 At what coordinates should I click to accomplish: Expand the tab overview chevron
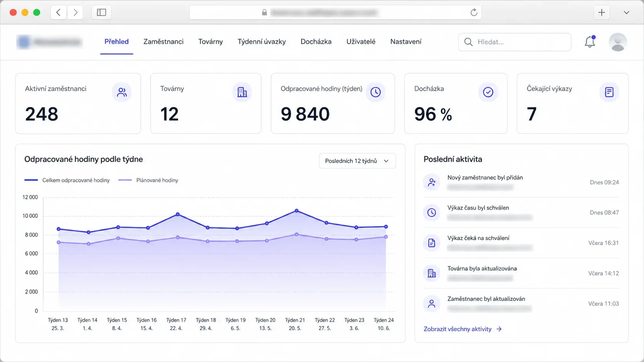point(626,12)
